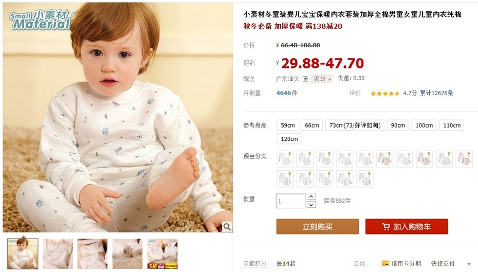Click the five-star rating icons
The height and width of the screenshot is (272, 478).
pyautogui.click(x=385, y=93)
